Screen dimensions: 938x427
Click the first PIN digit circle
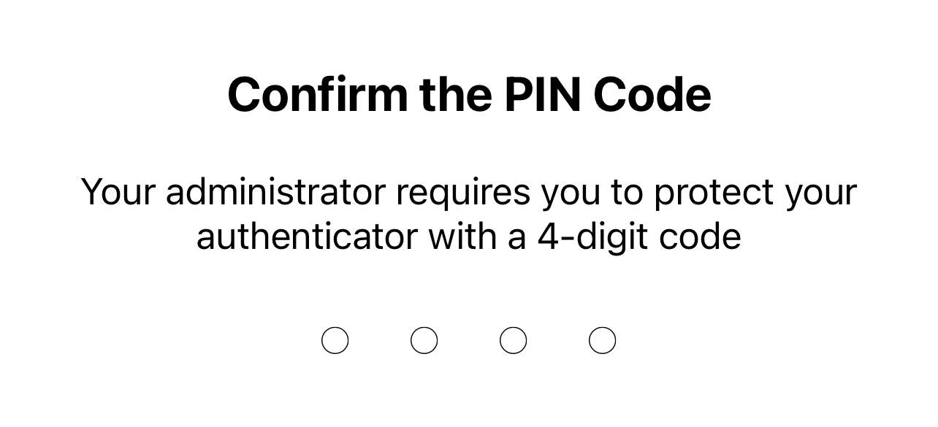(335, 340)
